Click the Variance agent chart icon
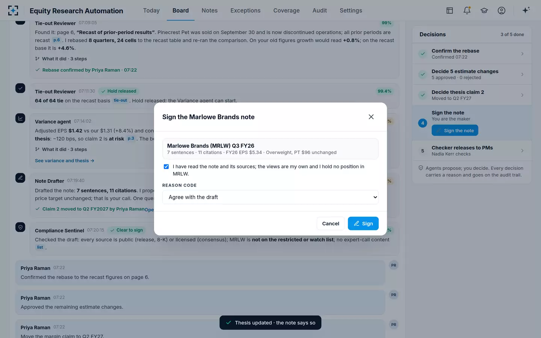 [x=20, y=118]
